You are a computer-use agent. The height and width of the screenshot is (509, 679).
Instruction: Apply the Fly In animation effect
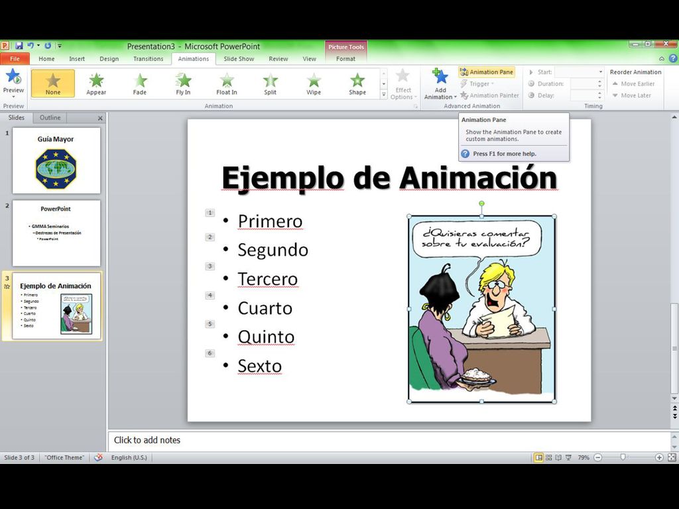(183, 83)
